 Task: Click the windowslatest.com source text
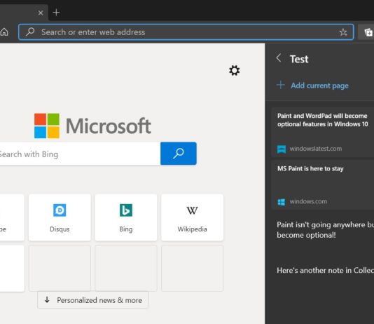[x=316, y=149]
